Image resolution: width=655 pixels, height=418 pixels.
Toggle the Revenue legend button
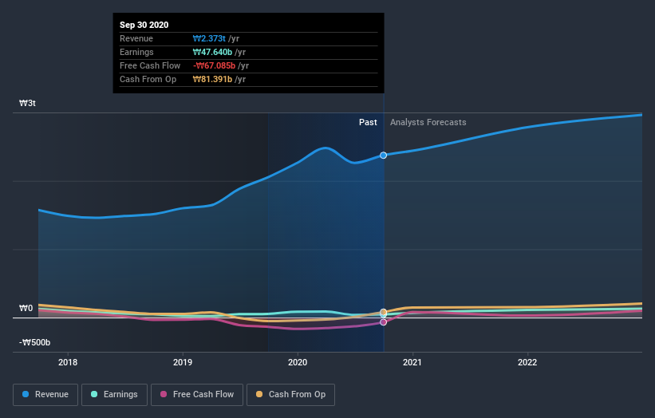[45, 395]
